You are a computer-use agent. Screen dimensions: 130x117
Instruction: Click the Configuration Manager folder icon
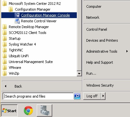point(11,9)
